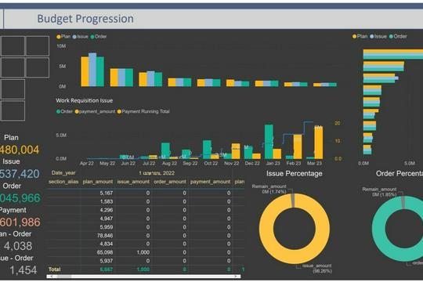Image resolution: width=423 pixels, height=282 pixels.
Task: Click the issue_amount (98.26%) donut label
Action: [317, 268]
